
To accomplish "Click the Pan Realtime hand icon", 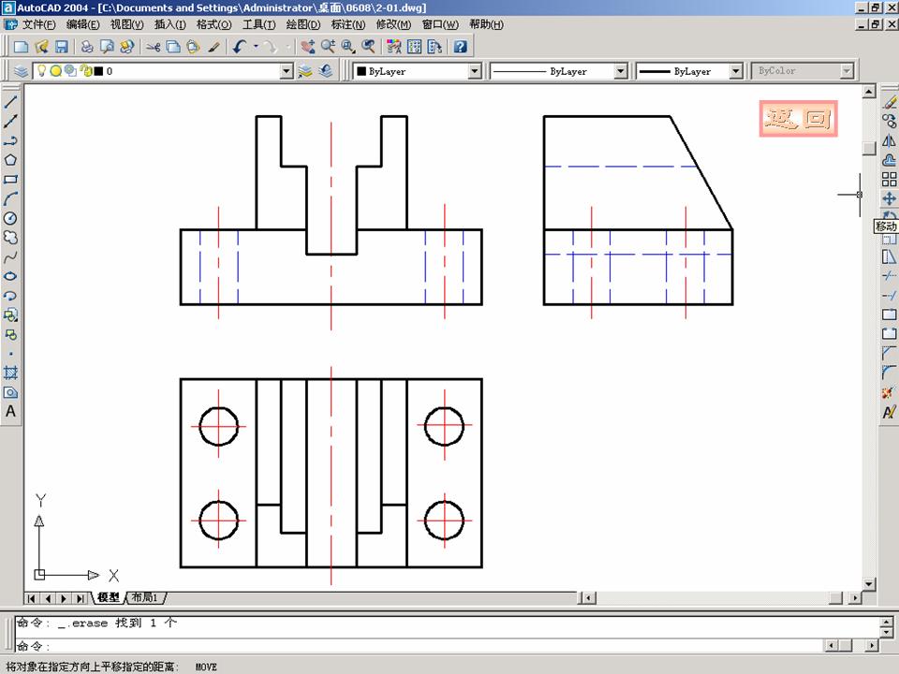I will tap(308, 47).
